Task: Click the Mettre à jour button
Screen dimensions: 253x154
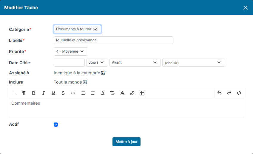Action: [x=126, y=142]
